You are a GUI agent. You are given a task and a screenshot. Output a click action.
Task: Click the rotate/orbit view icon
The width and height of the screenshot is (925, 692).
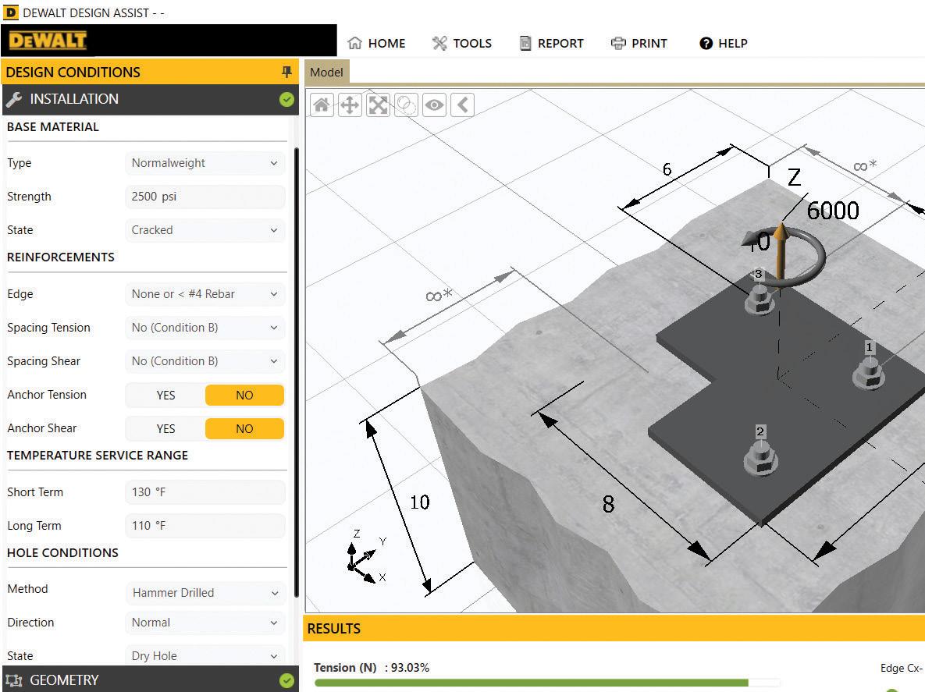click(406, 105)
